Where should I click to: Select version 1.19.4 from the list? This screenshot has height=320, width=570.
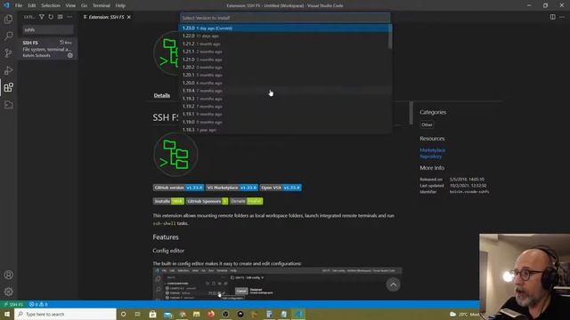[285, 91]
